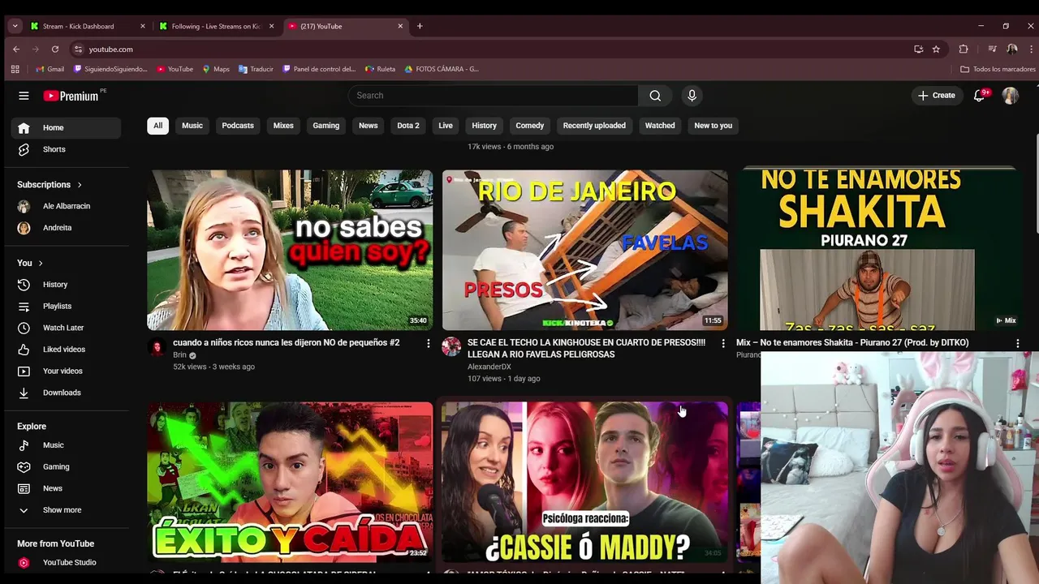Open News under Explore
This screenshot has width=1039, height=584.
[66, 488]
